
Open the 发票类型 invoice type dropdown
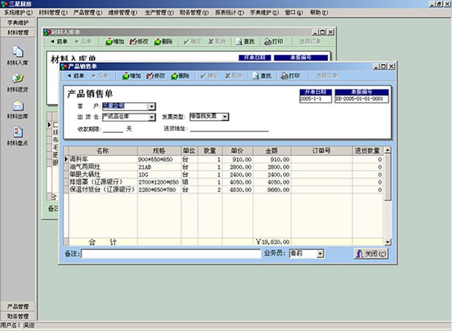(x=225, y=117)
